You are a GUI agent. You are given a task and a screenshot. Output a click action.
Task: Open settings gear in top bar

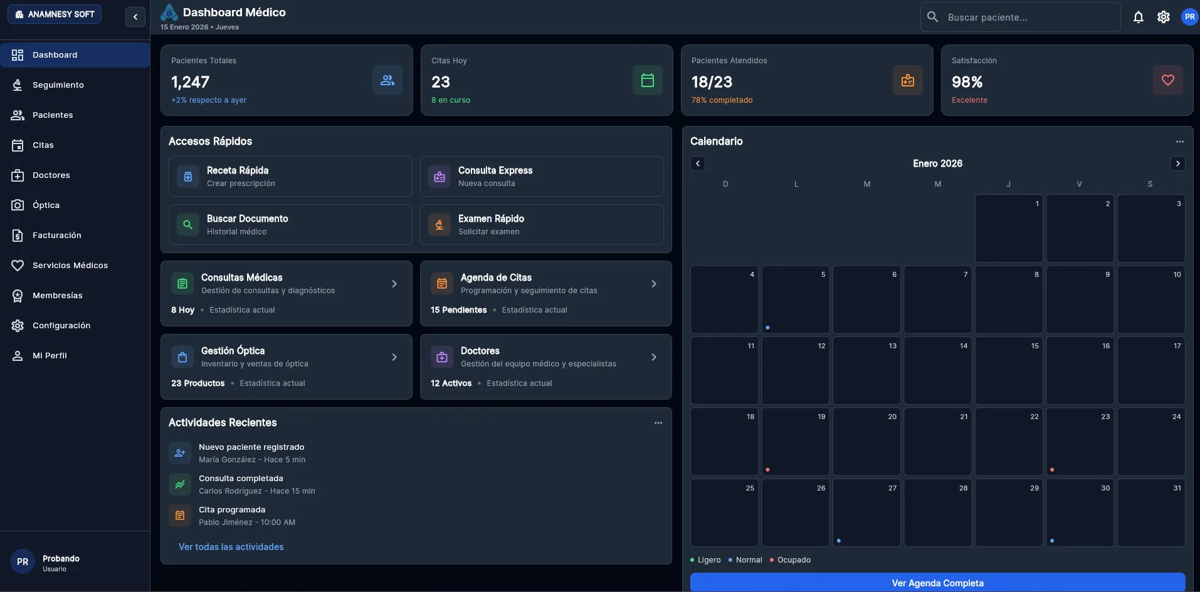click(x=1164, y=17)
